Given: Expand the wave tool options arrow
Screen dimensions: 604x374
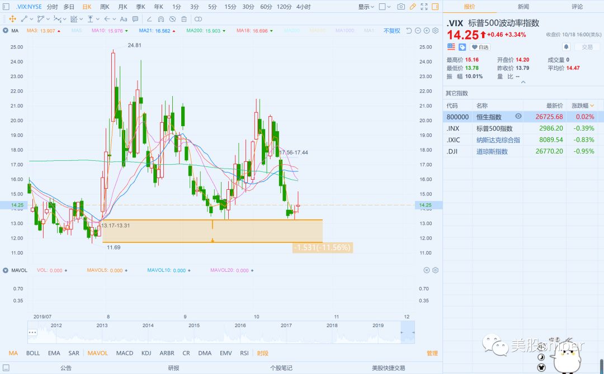Looking at the screenshot, I should point(64,19).
